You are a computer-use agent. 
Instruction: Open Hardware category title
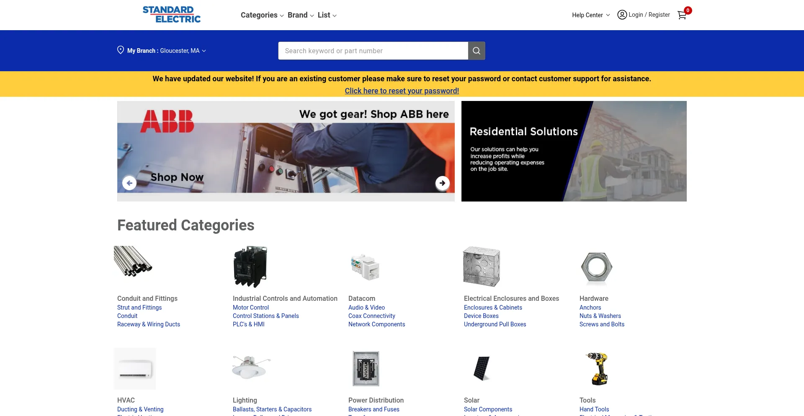point(594,298)
